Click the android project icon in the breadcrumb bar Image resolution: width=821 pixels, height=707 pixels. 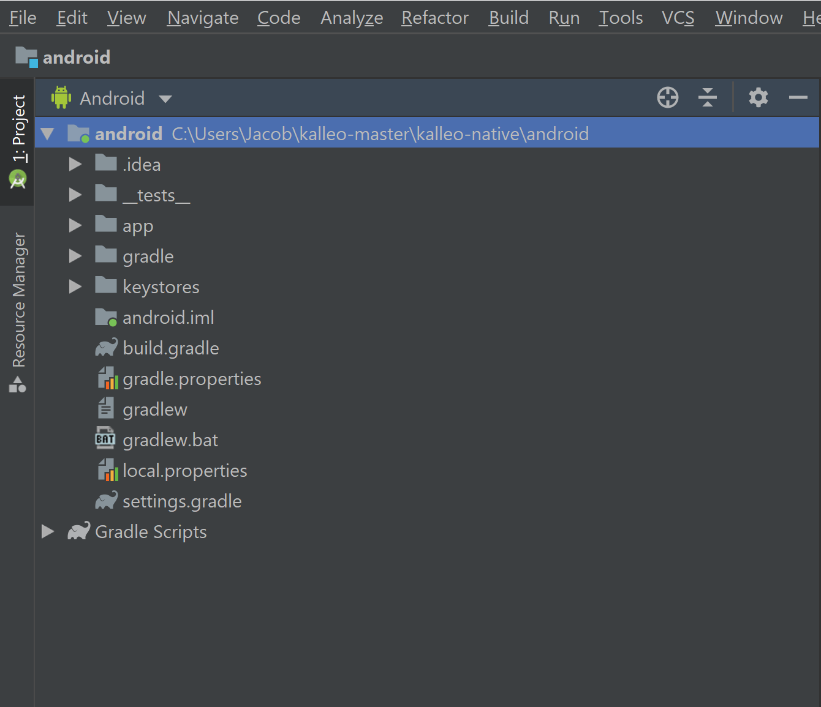[26, 57]
